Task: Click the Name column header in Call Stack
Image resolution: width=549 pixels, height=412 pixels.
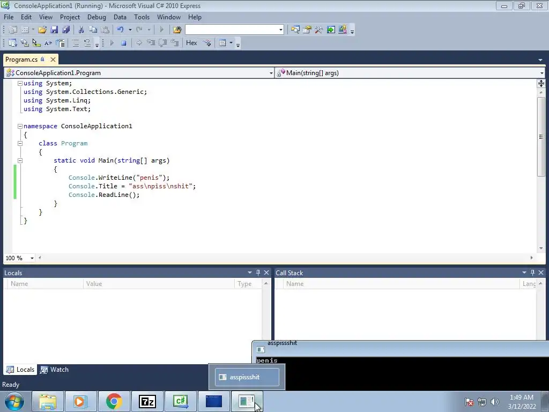Action: 402,284
